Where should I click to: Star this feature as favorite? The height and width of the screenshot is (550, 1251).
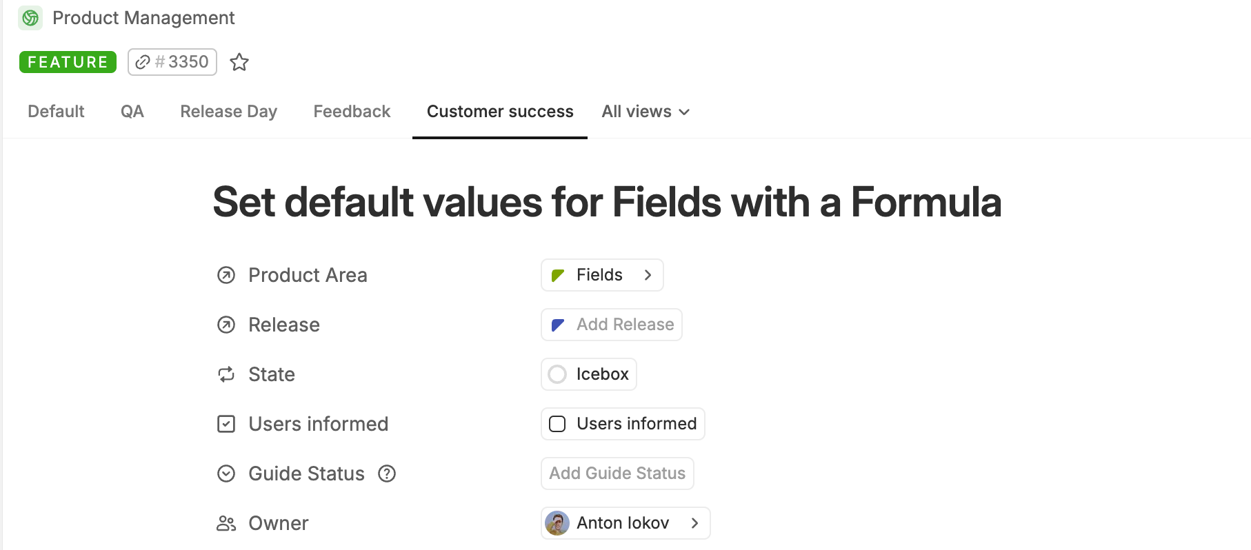tap(239, 62)
